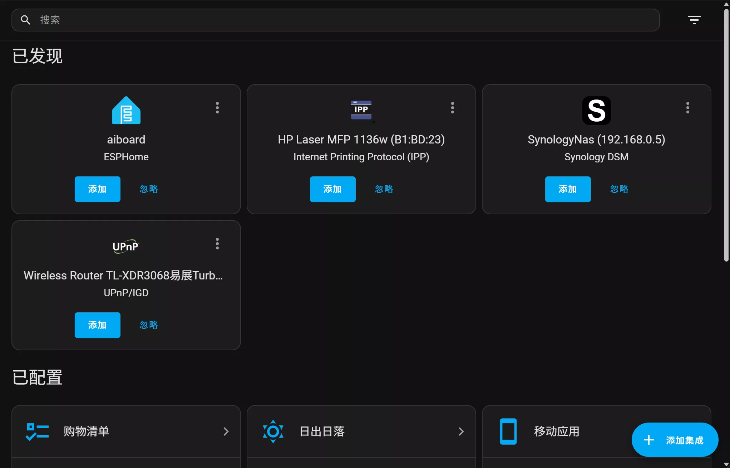Click the HP Laser MFP 1136w title
Image resolution: width=730 pixels, height=468 pixels.
361,140
